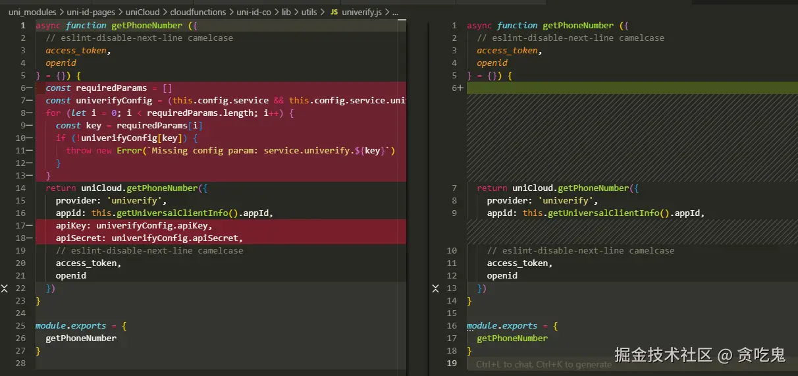
Task: Click the 'appid: this.getUniversalClientInfo()' line in the left pane
Action: 165,213
